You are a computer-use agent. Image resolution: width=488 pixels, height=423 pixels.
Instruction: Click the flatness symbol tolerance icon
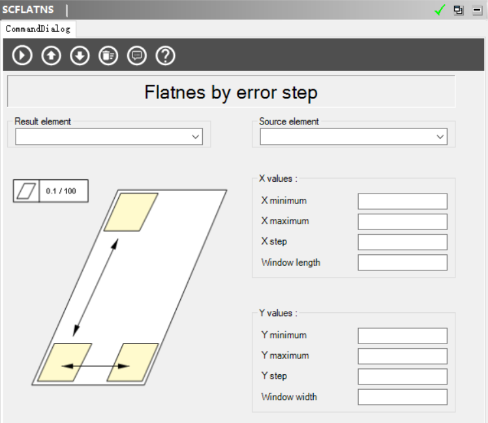coord(26,191)
